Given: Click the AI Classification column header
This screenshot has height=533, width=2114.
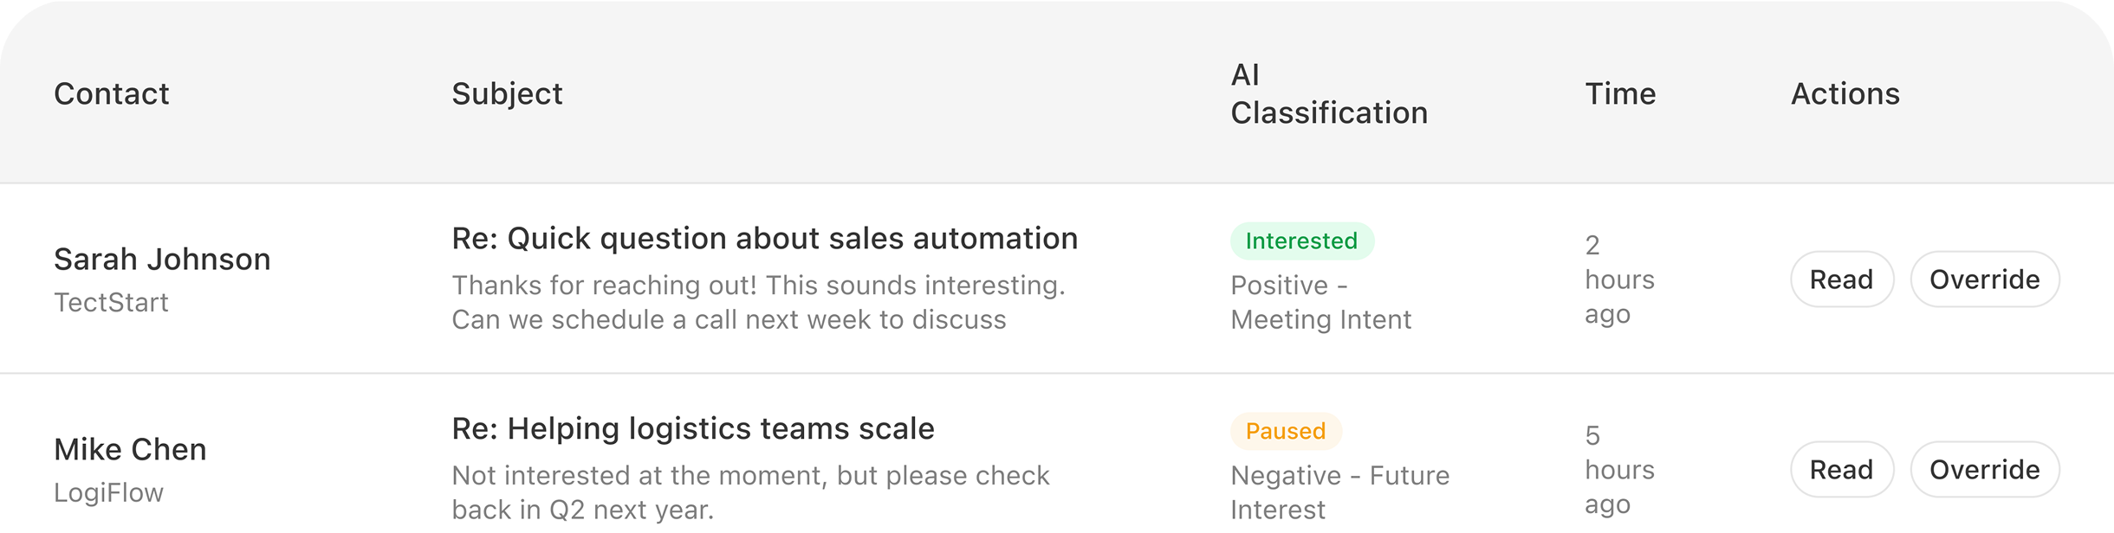Looking at the screenshot, I should tap(1328, 93).
